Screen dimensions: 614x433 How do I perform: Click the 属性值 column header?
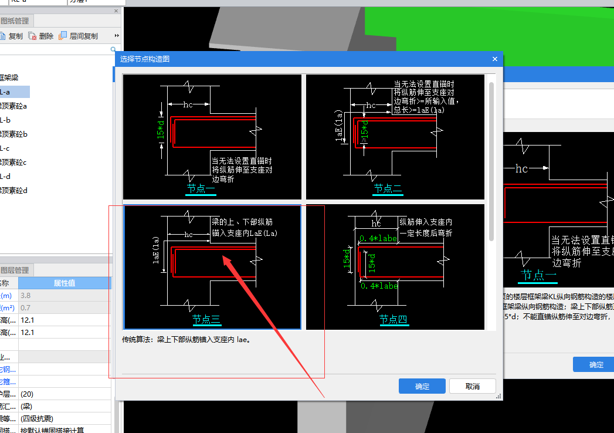click(65, 283)
